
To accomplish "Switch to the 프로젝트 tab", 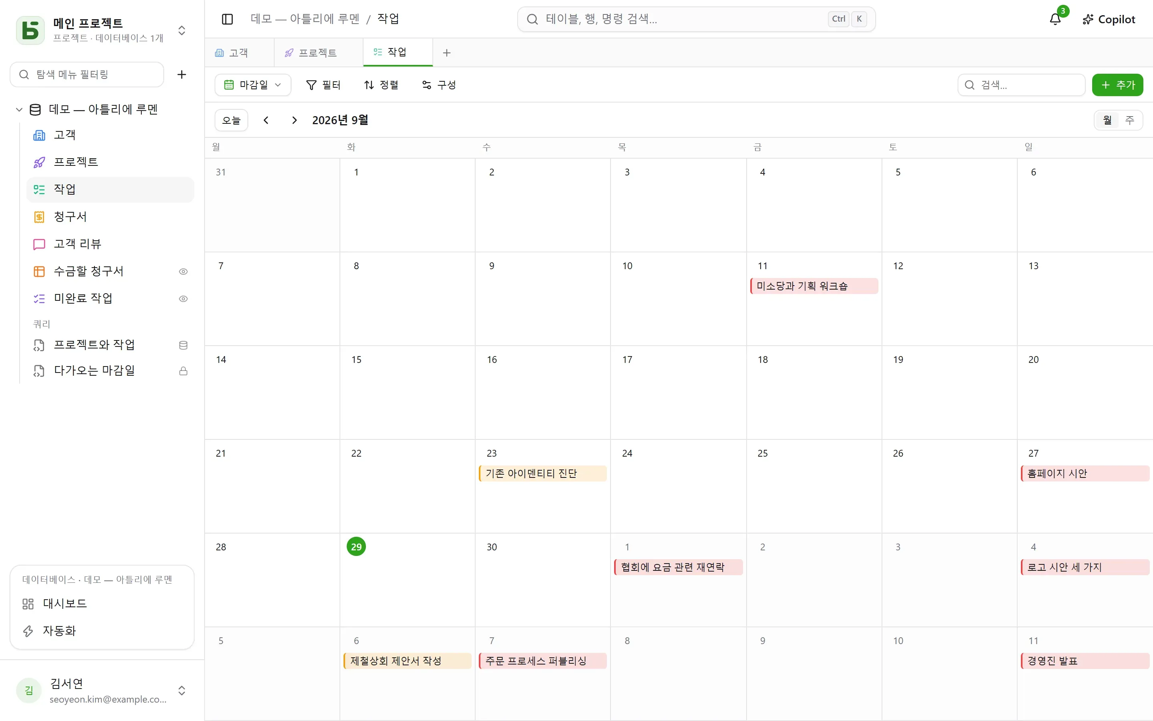I will (x=318, y=53).
